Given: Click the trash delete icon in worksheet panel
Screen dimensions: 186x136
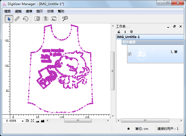Looking at the screenshot, I should [x=131, y=32].
